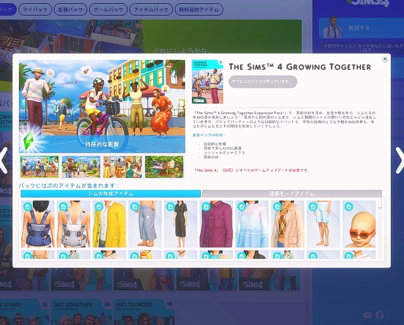Select the purple button shirt item
This screenshot has height=325, width=404.
click(x=217, y=224)
